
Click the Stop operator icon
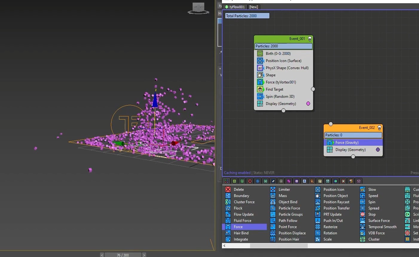(x=362, y=214)
